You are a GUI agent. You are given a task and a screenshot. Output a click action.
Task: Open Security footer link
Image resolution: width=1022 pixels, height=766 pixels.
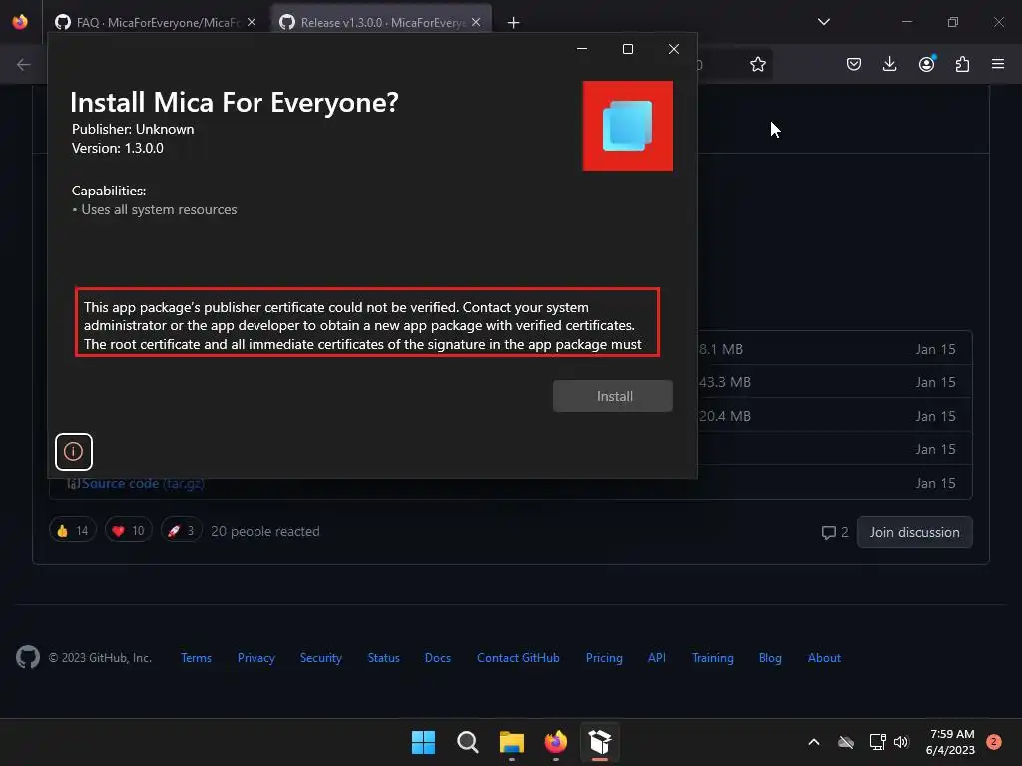click(320, 658)
